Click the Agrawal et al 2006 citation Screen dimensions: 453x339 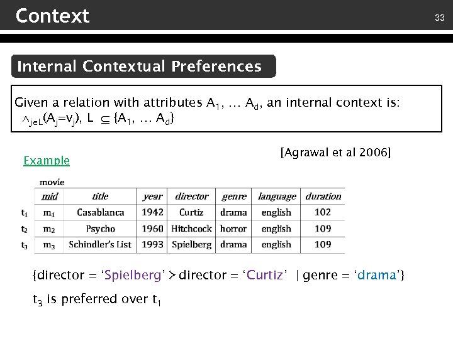pyautogui.click(x=335, y=152)
